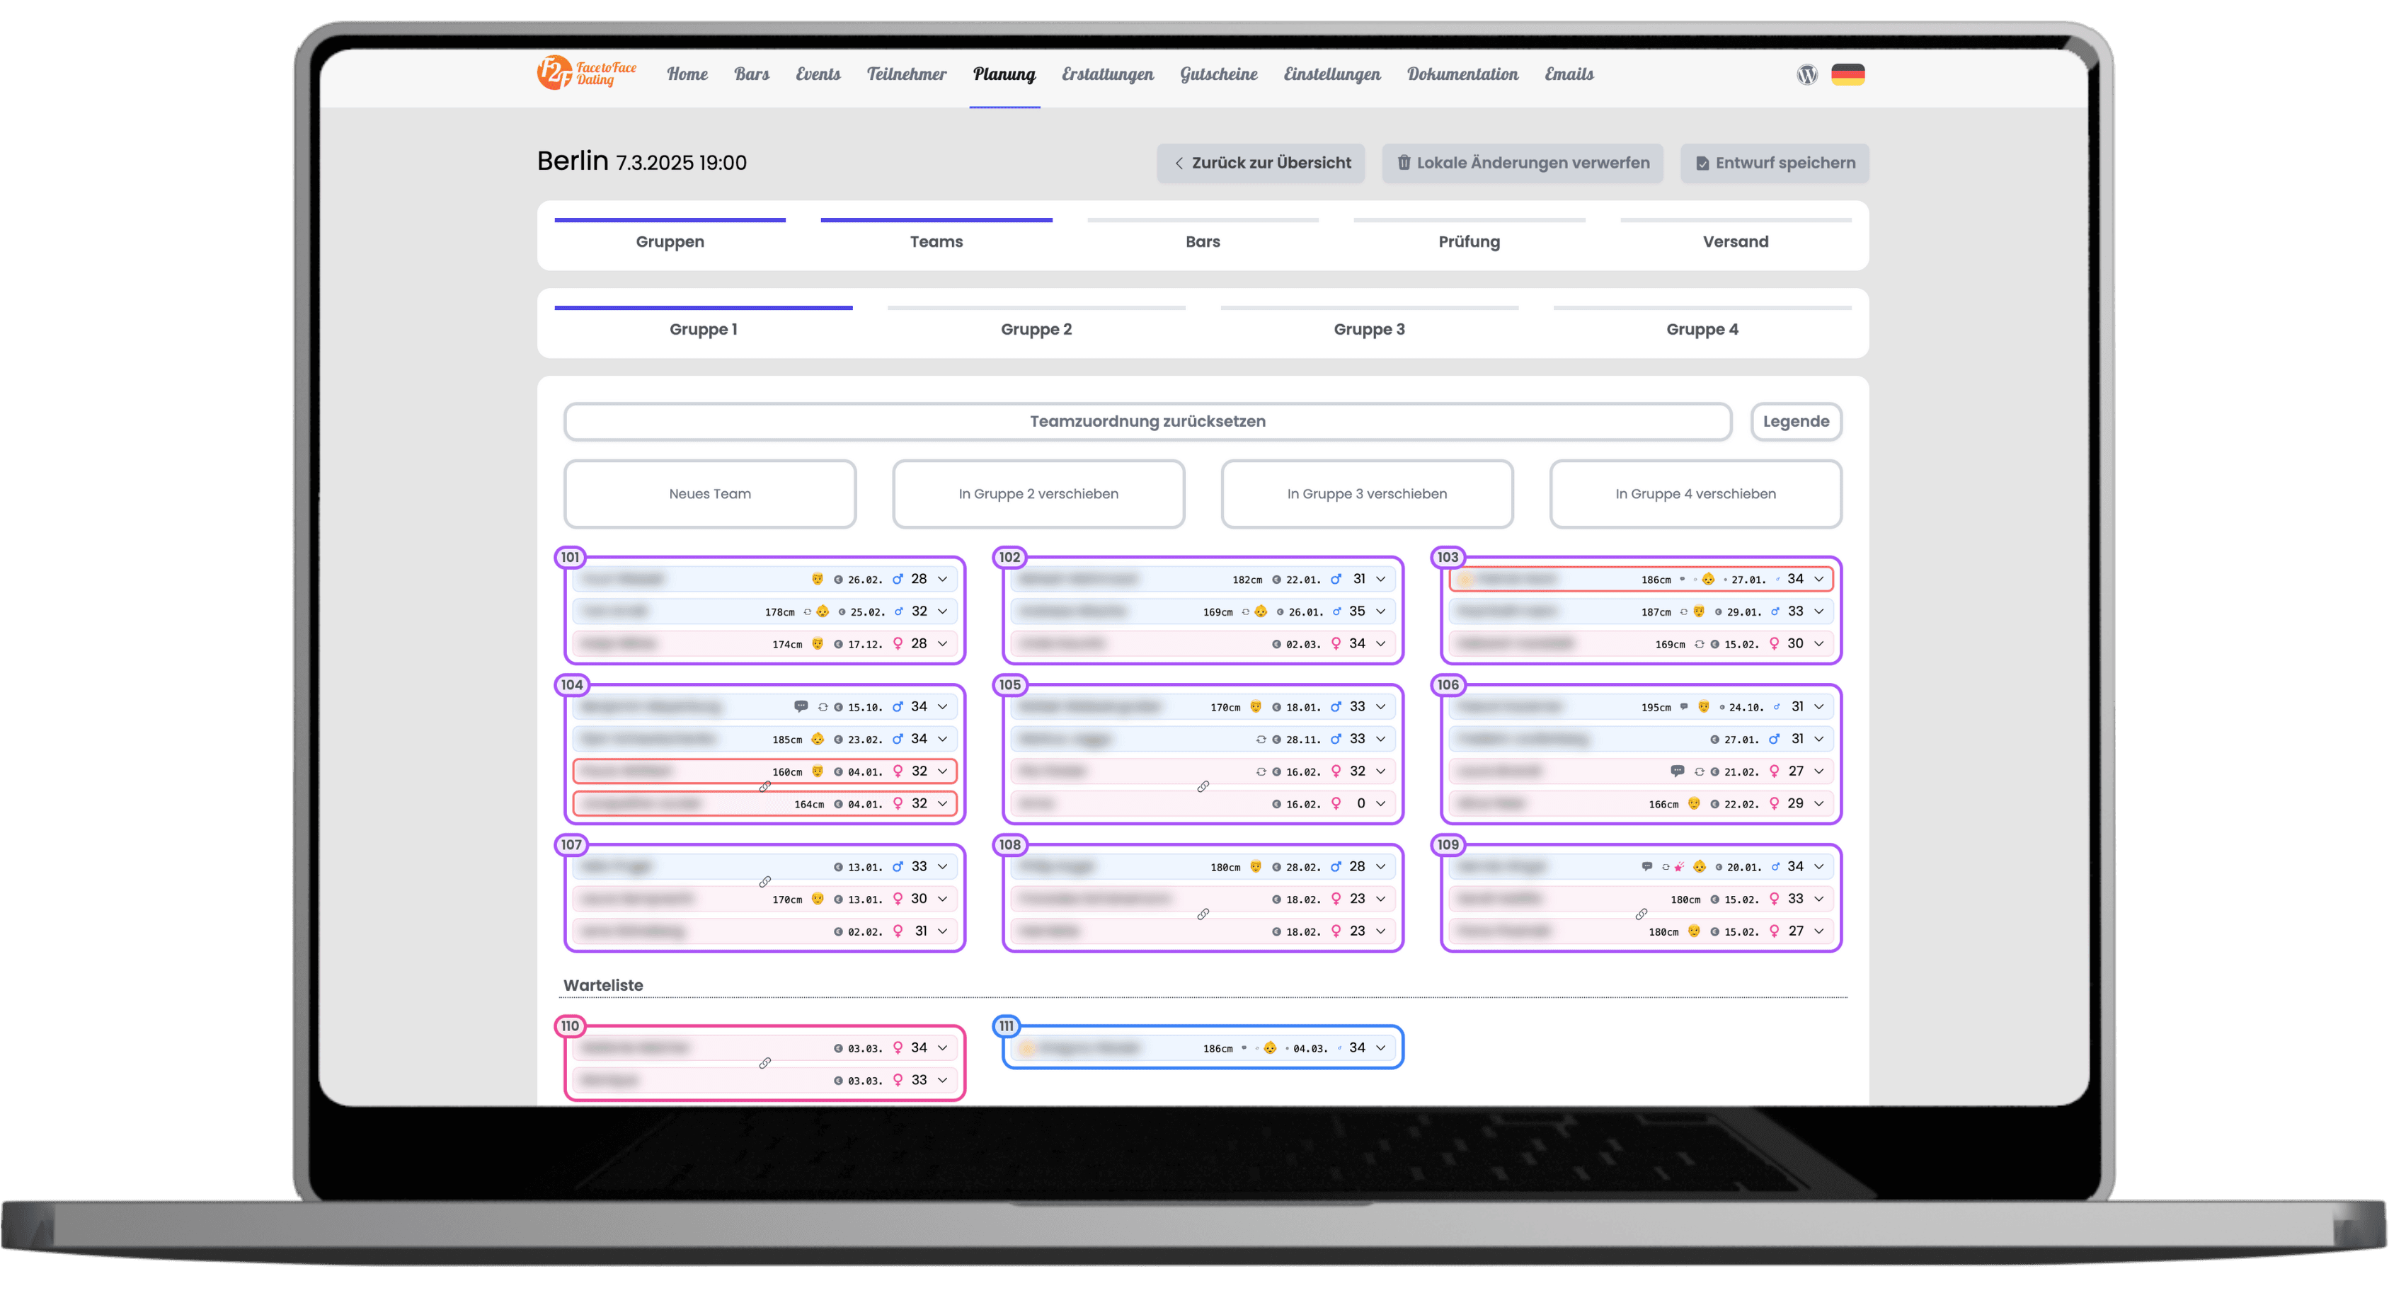Viewport: 2389px width, 1293px height.
Task: Click the WordPress icon in the top right
Action: (x=1806, y=74)
